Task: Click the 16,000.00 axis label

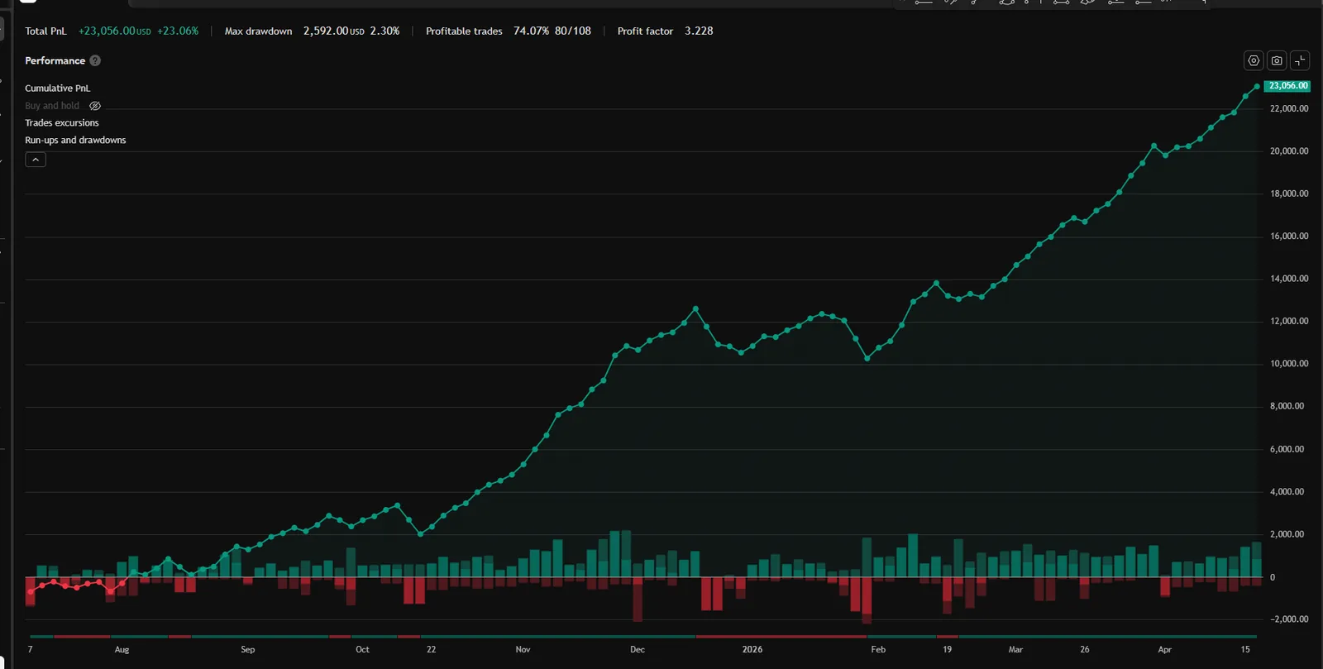Action: point(1289,237)
